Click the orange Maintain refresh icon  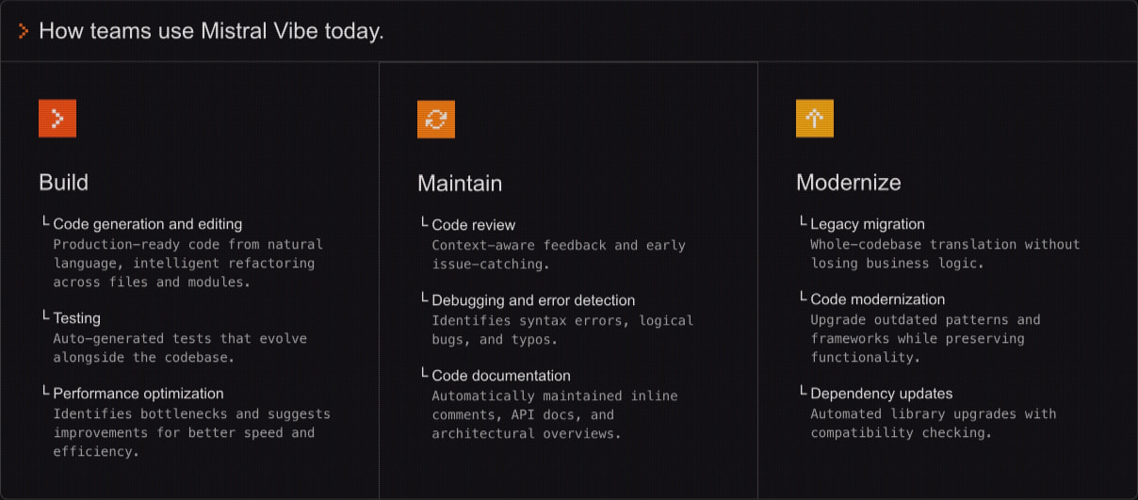pyautogui.click(x=436, y=119)
